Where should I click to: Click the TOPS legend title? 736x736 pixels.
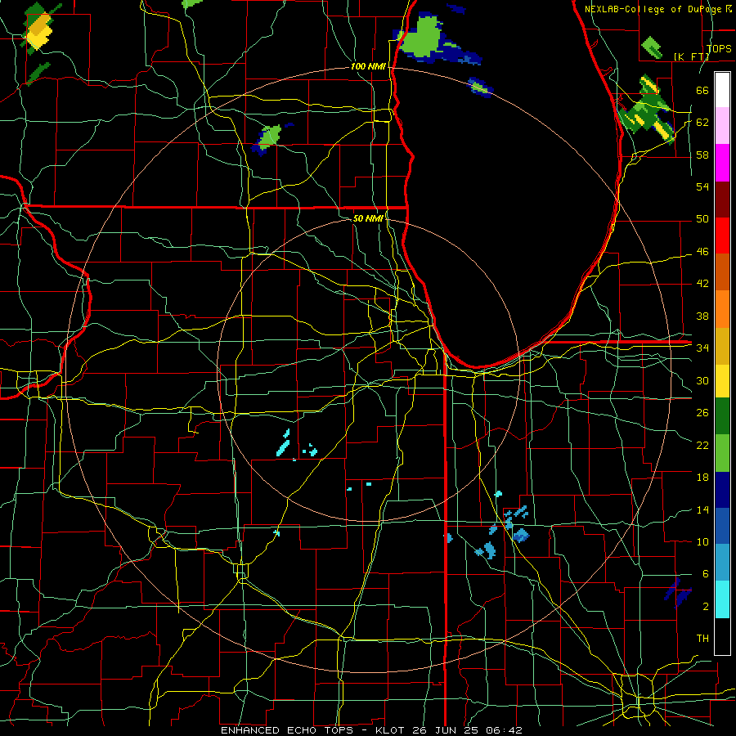719,49
